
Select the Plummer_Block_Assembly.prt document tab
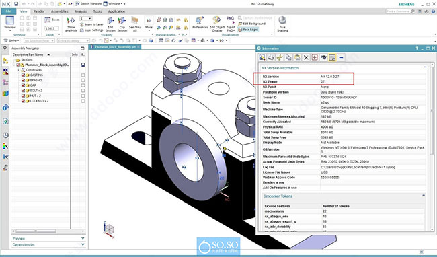click(x=115, y=47)
